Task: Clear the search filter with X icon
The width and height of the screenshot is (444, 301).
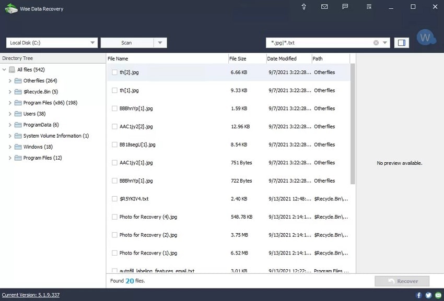Action: click(376, 43)
